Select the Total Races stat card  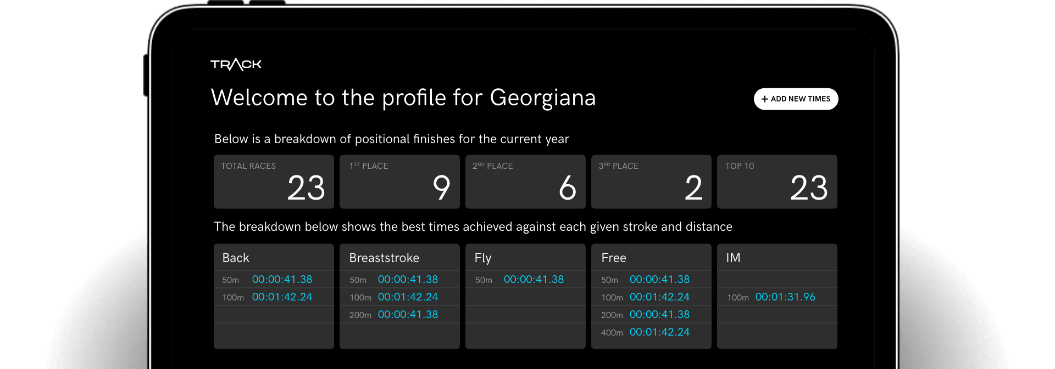[274, 181]
